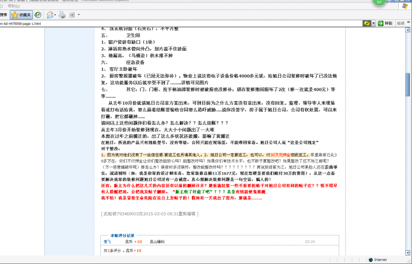Open the Edit button dropdown arrow
Screen dimensions: 412x264
point(79,15)
